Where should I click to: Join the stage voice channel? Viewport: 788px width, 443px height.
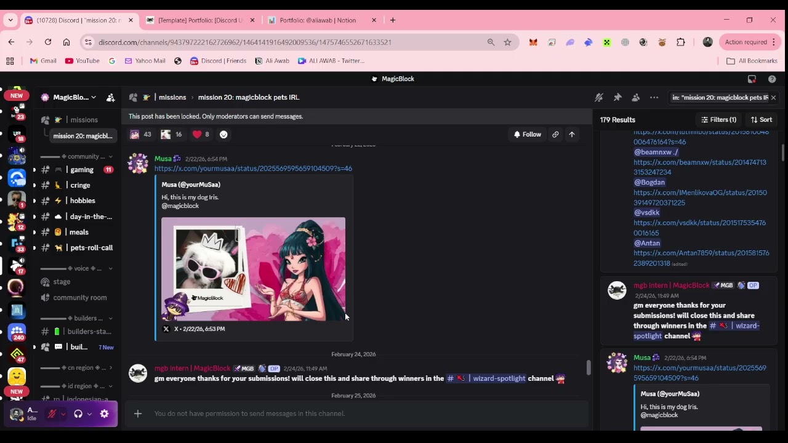[77, 282]
